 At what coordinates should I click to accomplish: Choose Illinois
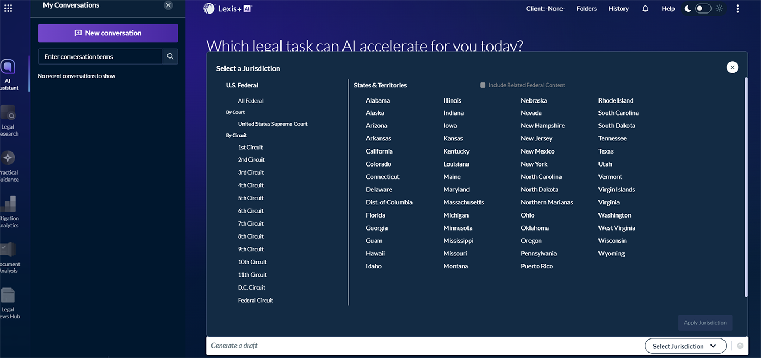pyautogui.click(x=452, y=101)
